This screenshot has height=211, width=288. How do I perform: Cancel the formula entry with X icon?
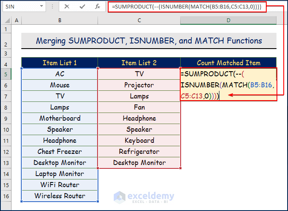[67, 7]
